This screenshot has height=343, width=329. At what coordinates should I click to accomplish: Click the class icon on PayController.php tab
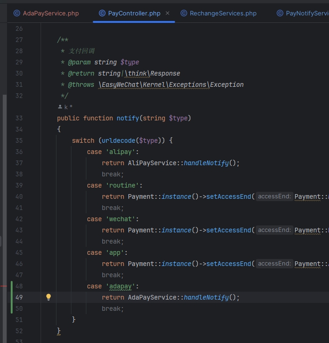coord(102,14)
